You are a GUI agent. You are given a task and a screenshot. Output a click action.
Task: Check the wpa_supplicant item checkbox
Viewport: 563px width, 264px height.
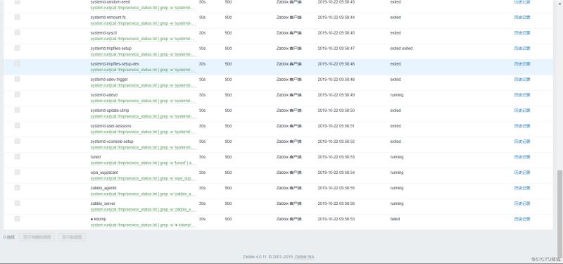(17, 172)
